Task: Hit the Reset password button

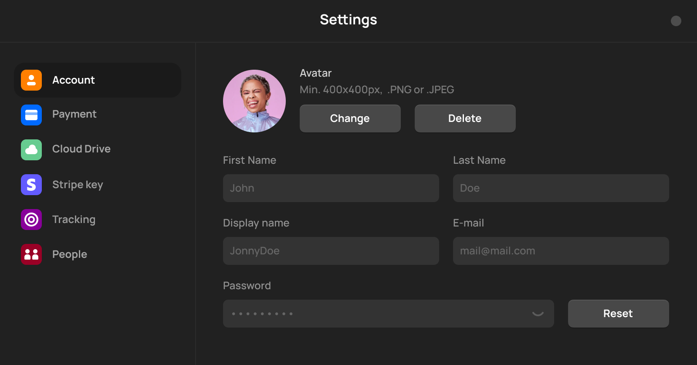Action: point(618,314)
